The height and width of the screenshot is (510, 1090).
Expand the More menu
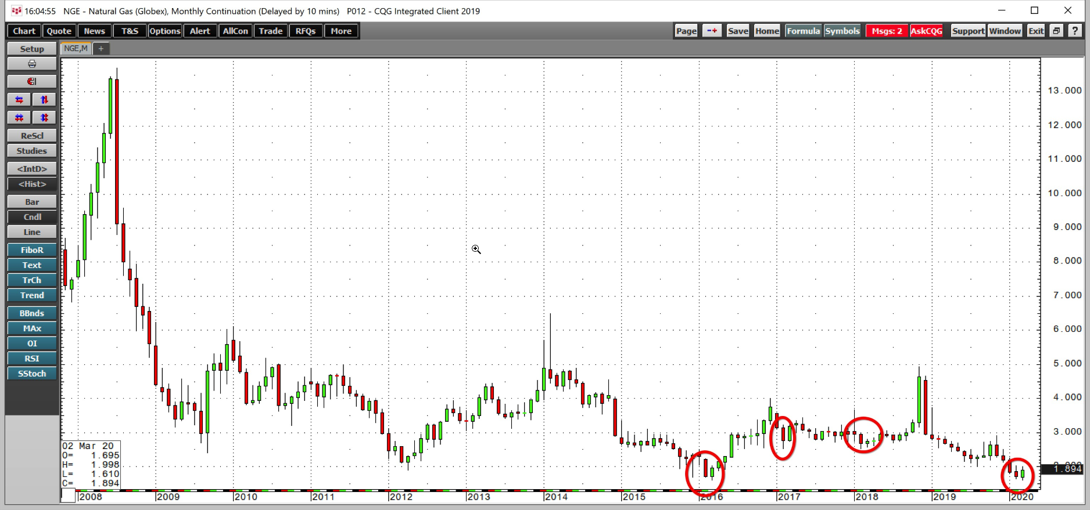(341, 31)
